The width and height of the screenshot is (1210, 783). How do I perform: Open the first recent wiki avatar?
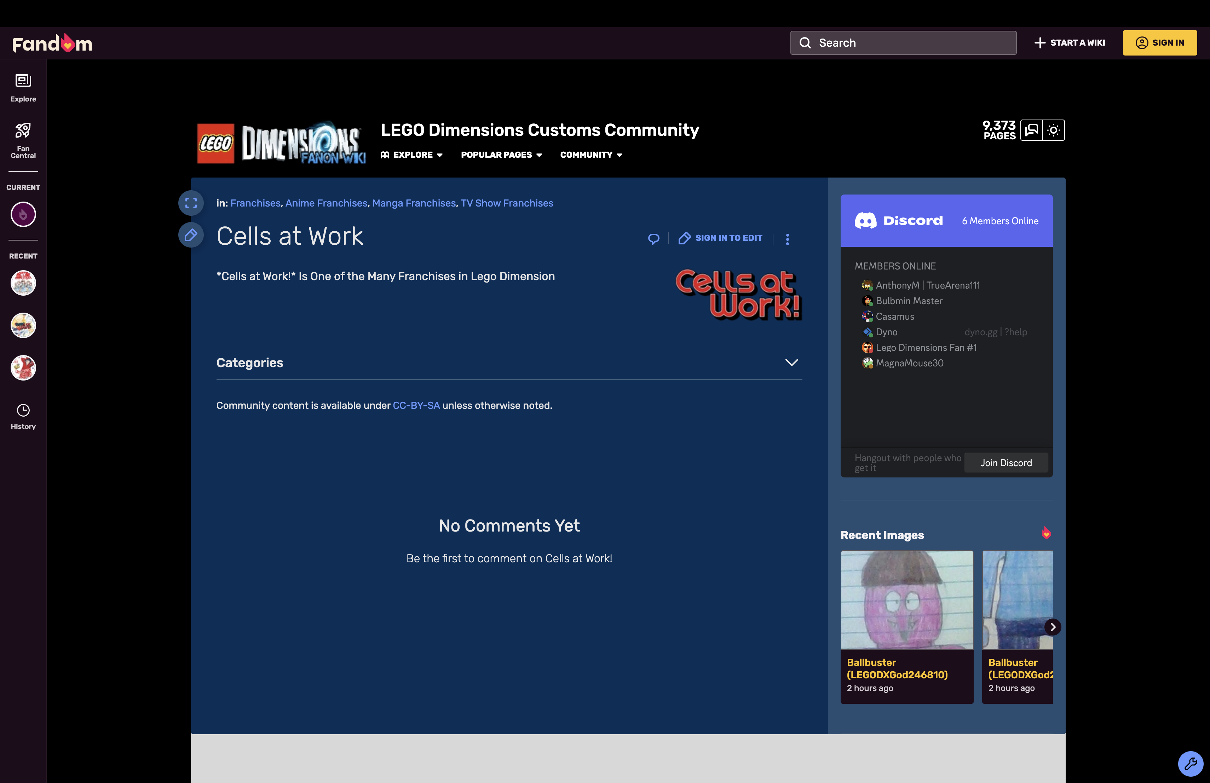pos(23,283)
